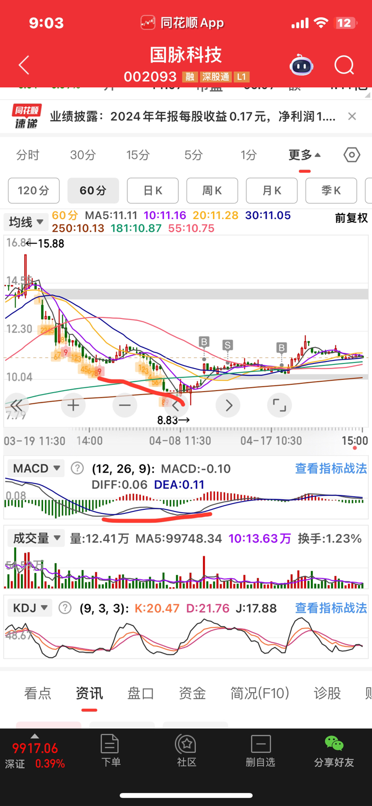Open the 同花顺速递 news logo
Image resolution: width=372 pixels, height=806 pixels.
click(27, 116)
